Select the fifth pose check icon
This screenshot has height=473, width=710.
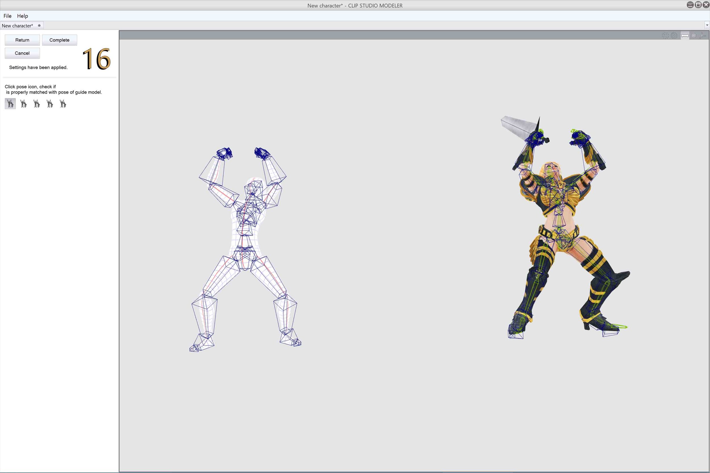click(63, 104)
